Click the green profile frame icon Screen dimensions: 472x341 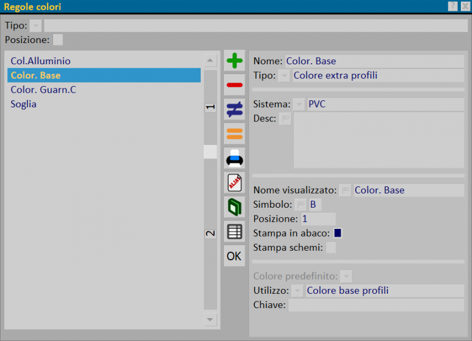point(234,207)
